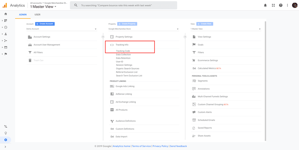Click the Google Ads Linking icon
Screen dimensions: 299x150
(112, 86)
